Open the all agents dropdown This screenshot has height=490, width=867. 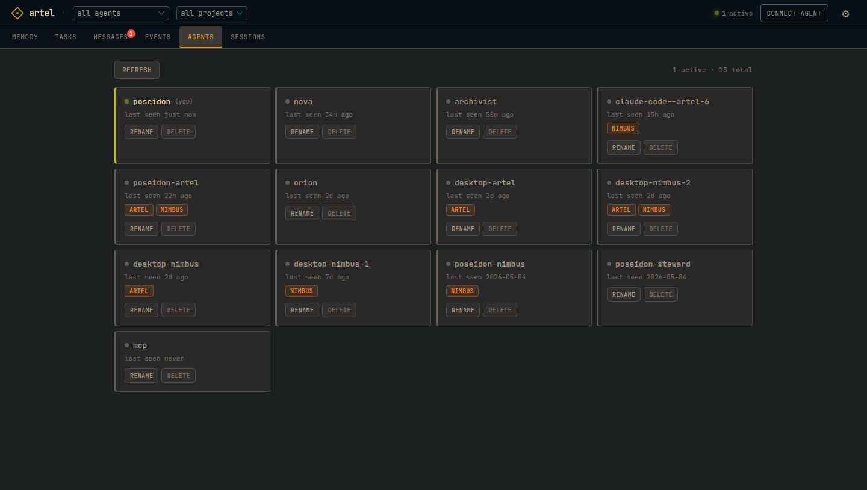(x=121, y=13)
